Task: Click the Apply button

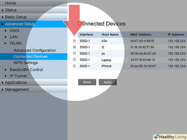Action: (108, 82)
